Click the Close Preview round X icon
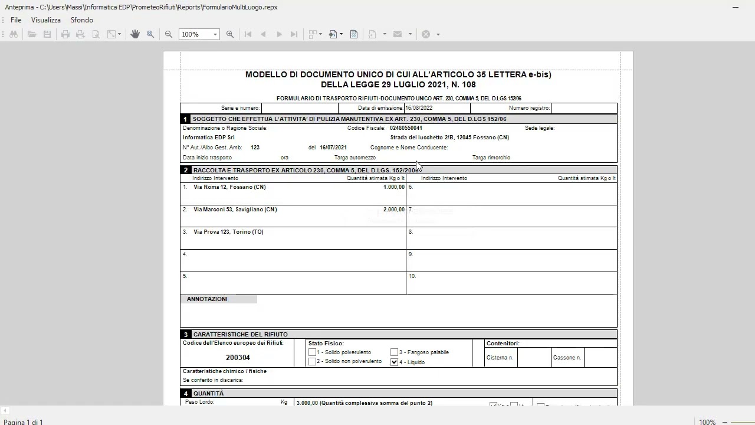Screen dimensions: 755x425 [x=426, y=34]
